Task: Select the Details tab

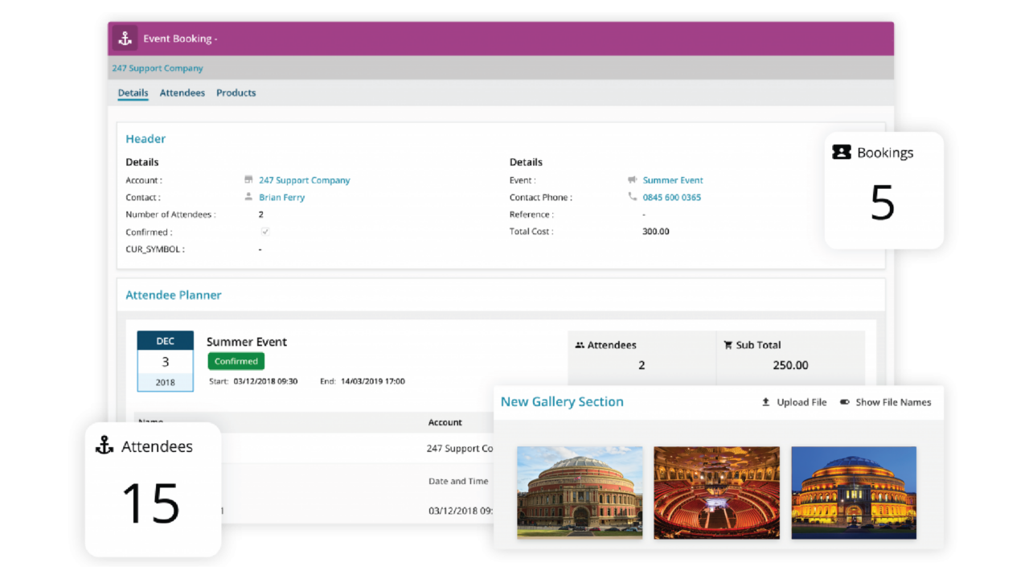Action: [133, 92]
